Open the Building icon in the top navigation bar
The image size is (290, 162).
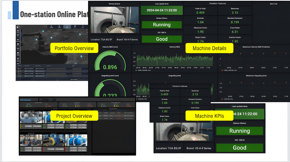(51, 26)
